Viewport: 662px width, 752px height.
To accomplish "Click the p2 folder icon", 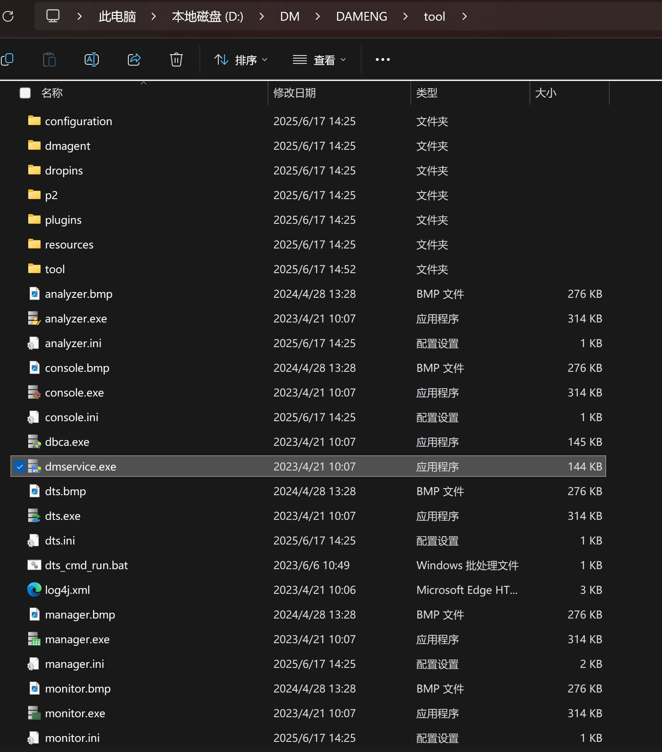I will (x=34, y=195).
